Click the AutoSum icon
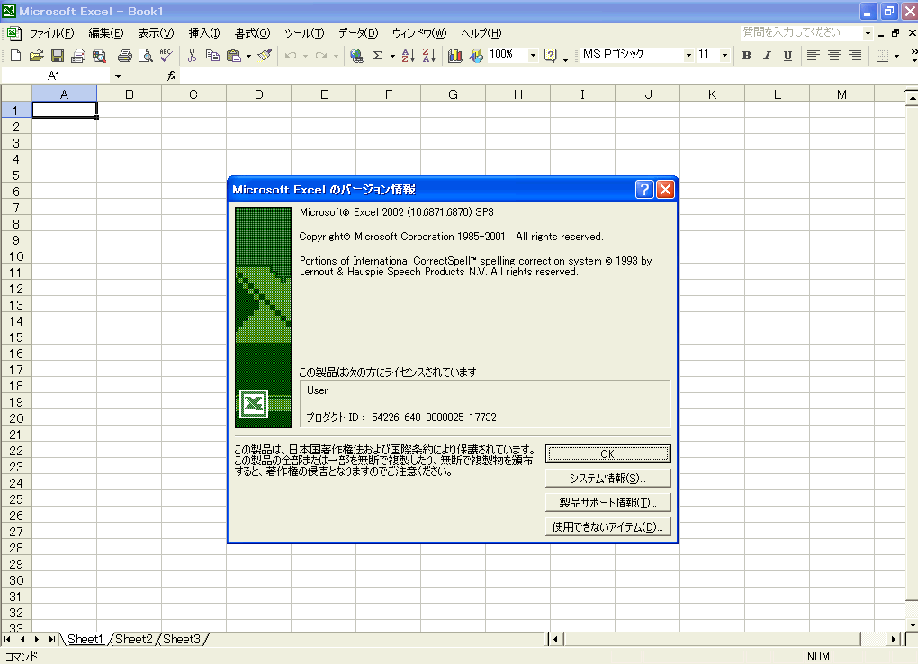918x664 pixels. pos(378,55)
